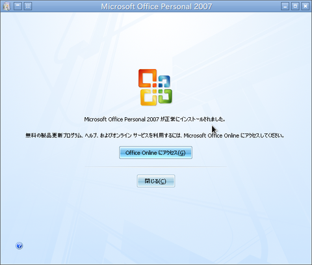
Task: Maximize the Office Personal 2007 window
Action: tap(295, 7)
